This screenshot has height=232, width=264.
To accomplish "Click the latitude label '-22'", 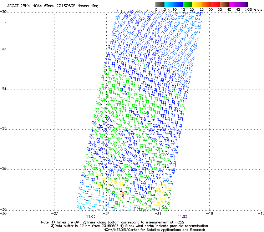I will [x=3, y=50].
